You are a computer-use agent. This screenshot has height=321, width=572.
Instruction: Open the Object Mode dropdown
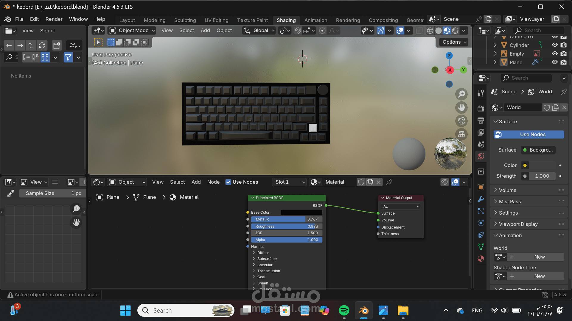pos(132,30)
